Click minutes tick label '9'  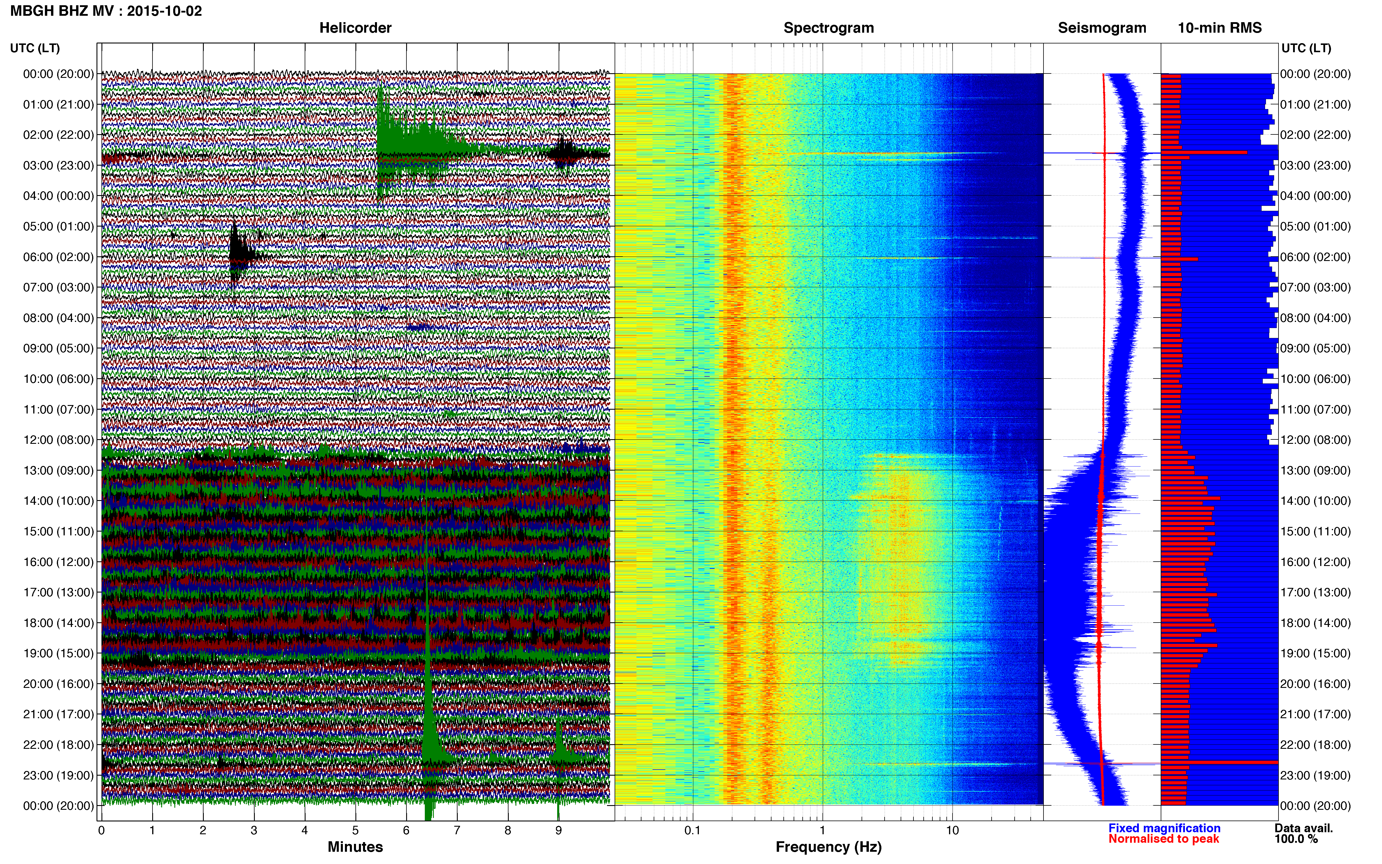pyautogui.click(x=559, y=830)
